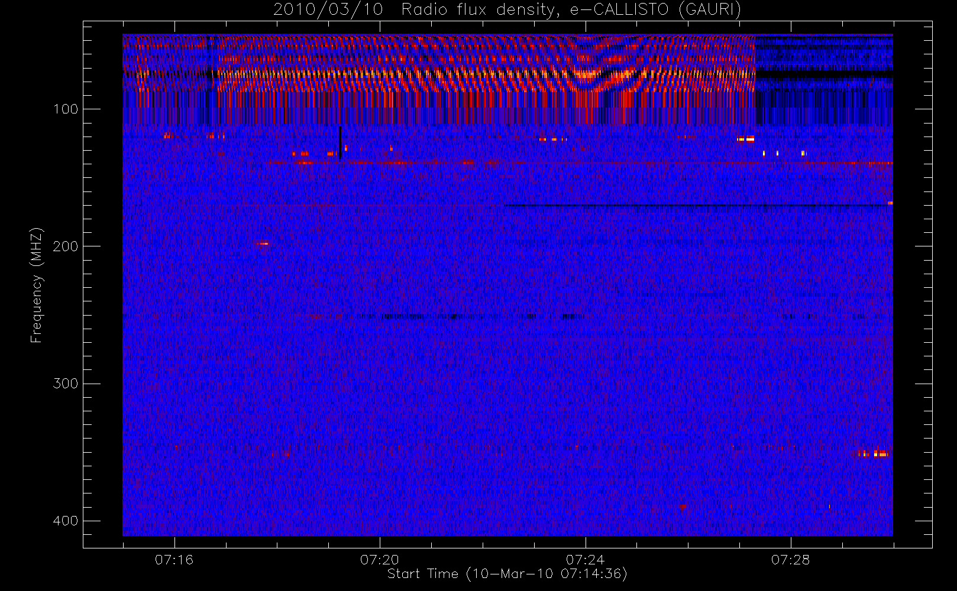Viewport: 957px width, 591px height.
Task: Click the 'Start Time (10-Mar-10 07:14:36)' label
Action: pos(507,574)
